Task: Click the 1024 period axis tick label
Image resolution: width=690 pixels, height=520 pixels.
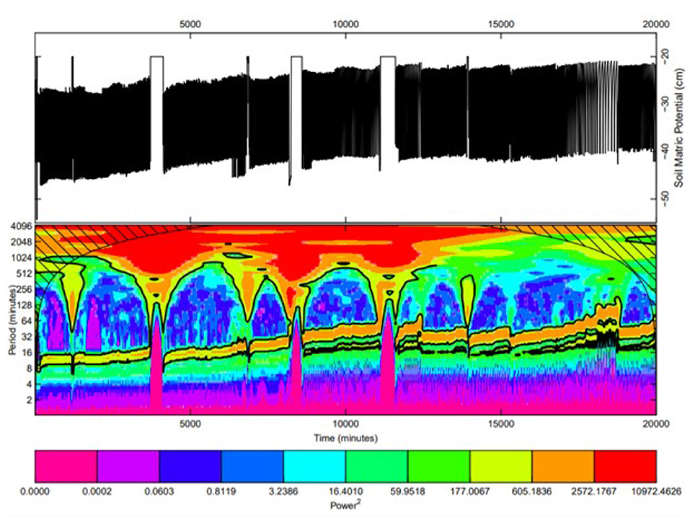Action: 23,258
